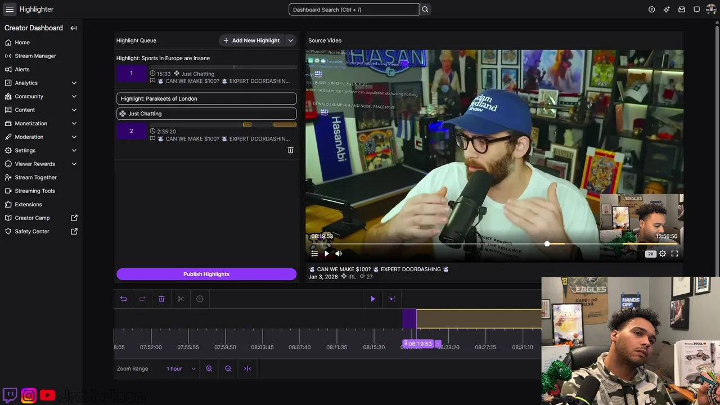720x405 pixels.
Task: Enter fullscreen on the source video
Action: tap(674, 254)
